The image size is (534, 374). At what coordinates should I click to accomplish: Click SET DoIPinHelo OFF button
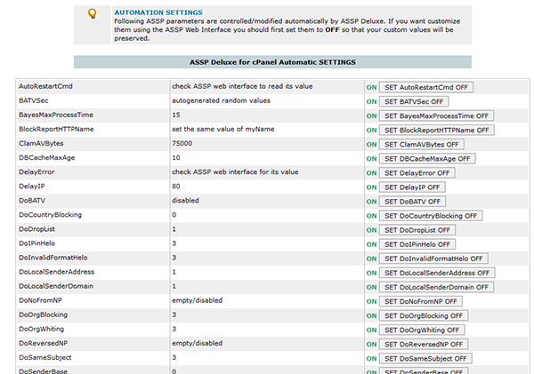[417, 244]
